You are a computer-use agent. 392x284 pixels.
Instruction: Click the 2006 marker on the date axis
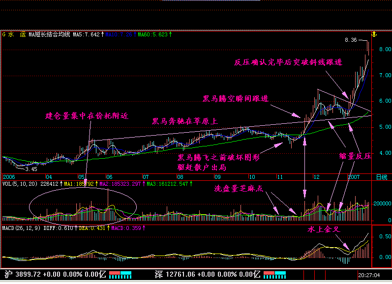click(9, 176)
